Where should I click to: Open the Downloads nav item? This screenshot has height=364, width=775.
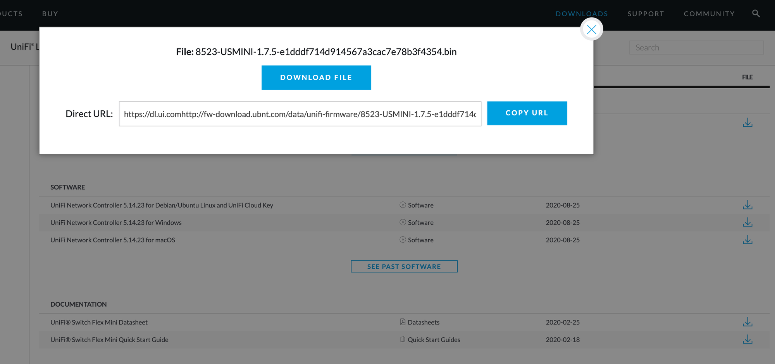[582, 14]
